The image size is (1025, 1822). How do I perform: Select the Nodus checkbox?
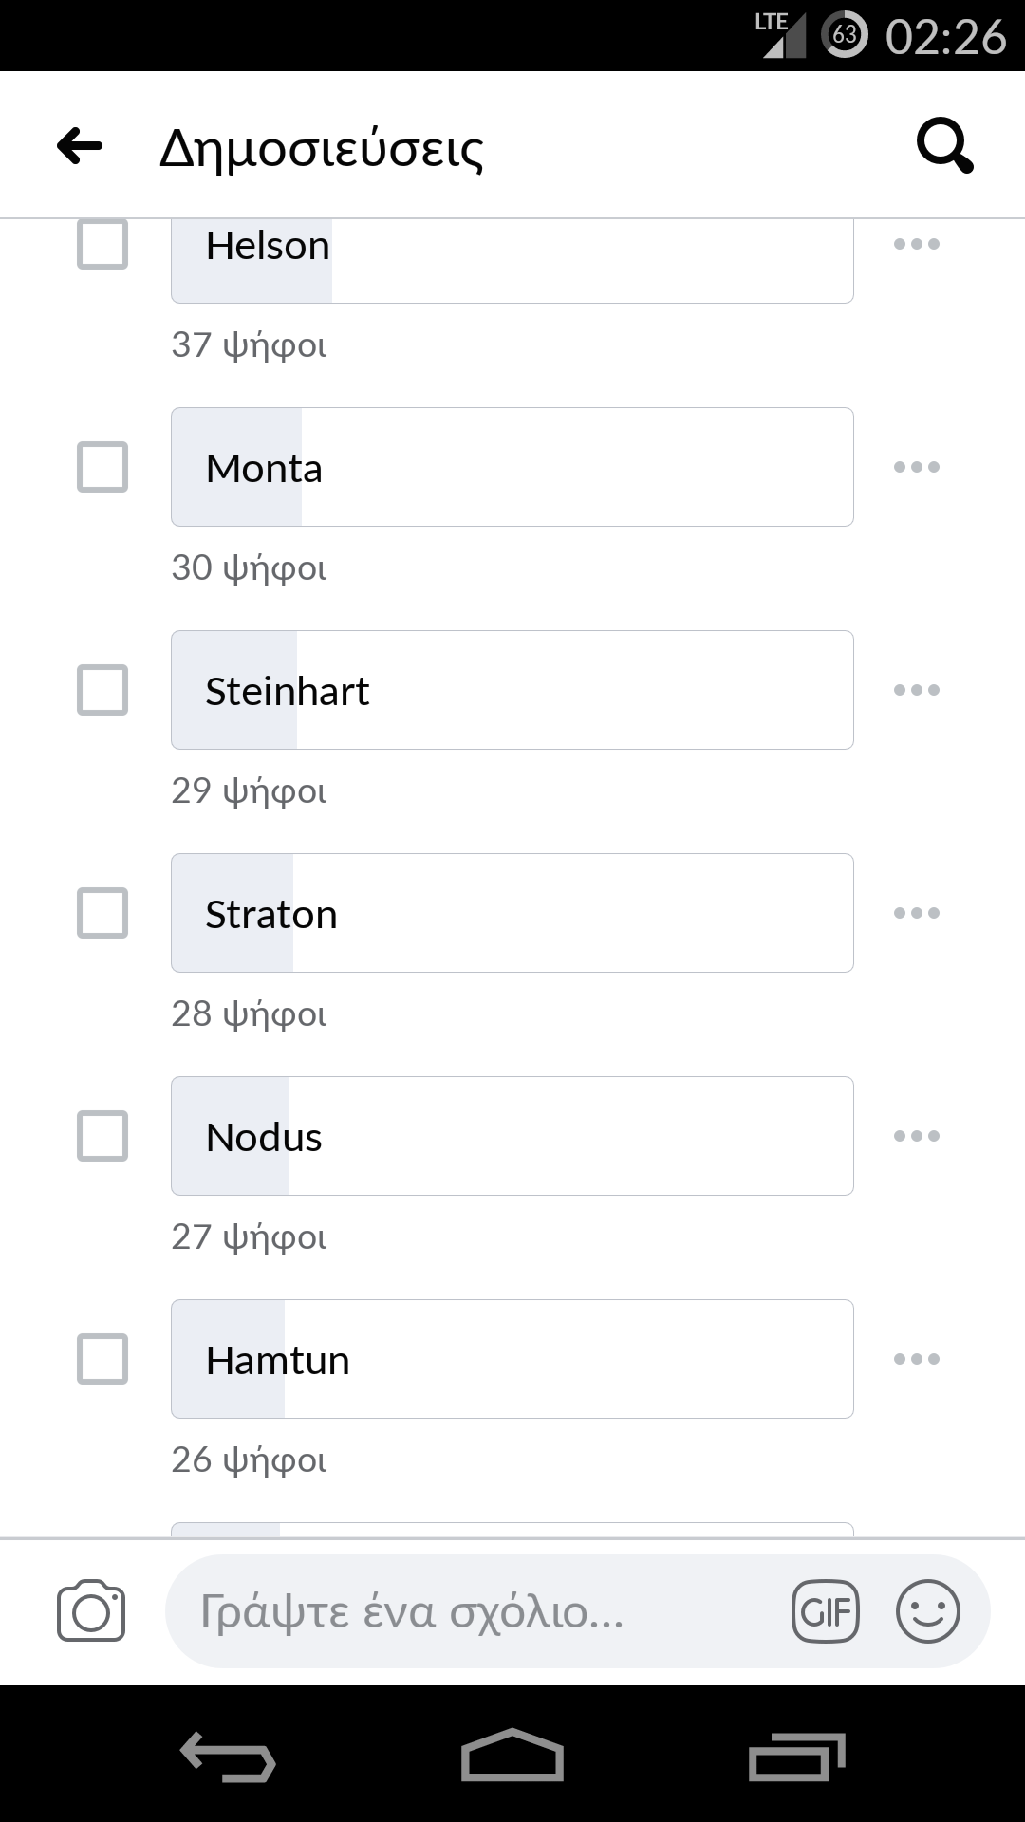click(x=102, y=1136)
